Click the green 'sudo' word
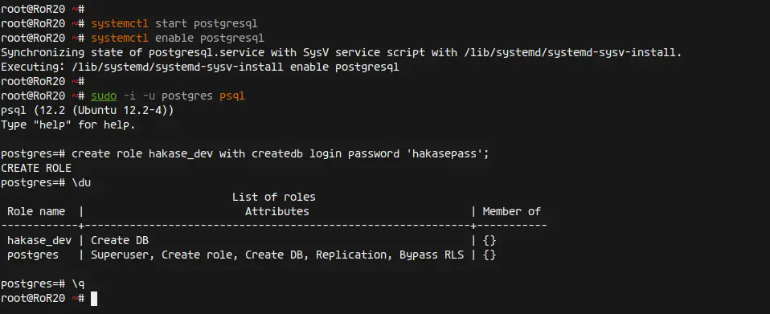 coord(104,96)
